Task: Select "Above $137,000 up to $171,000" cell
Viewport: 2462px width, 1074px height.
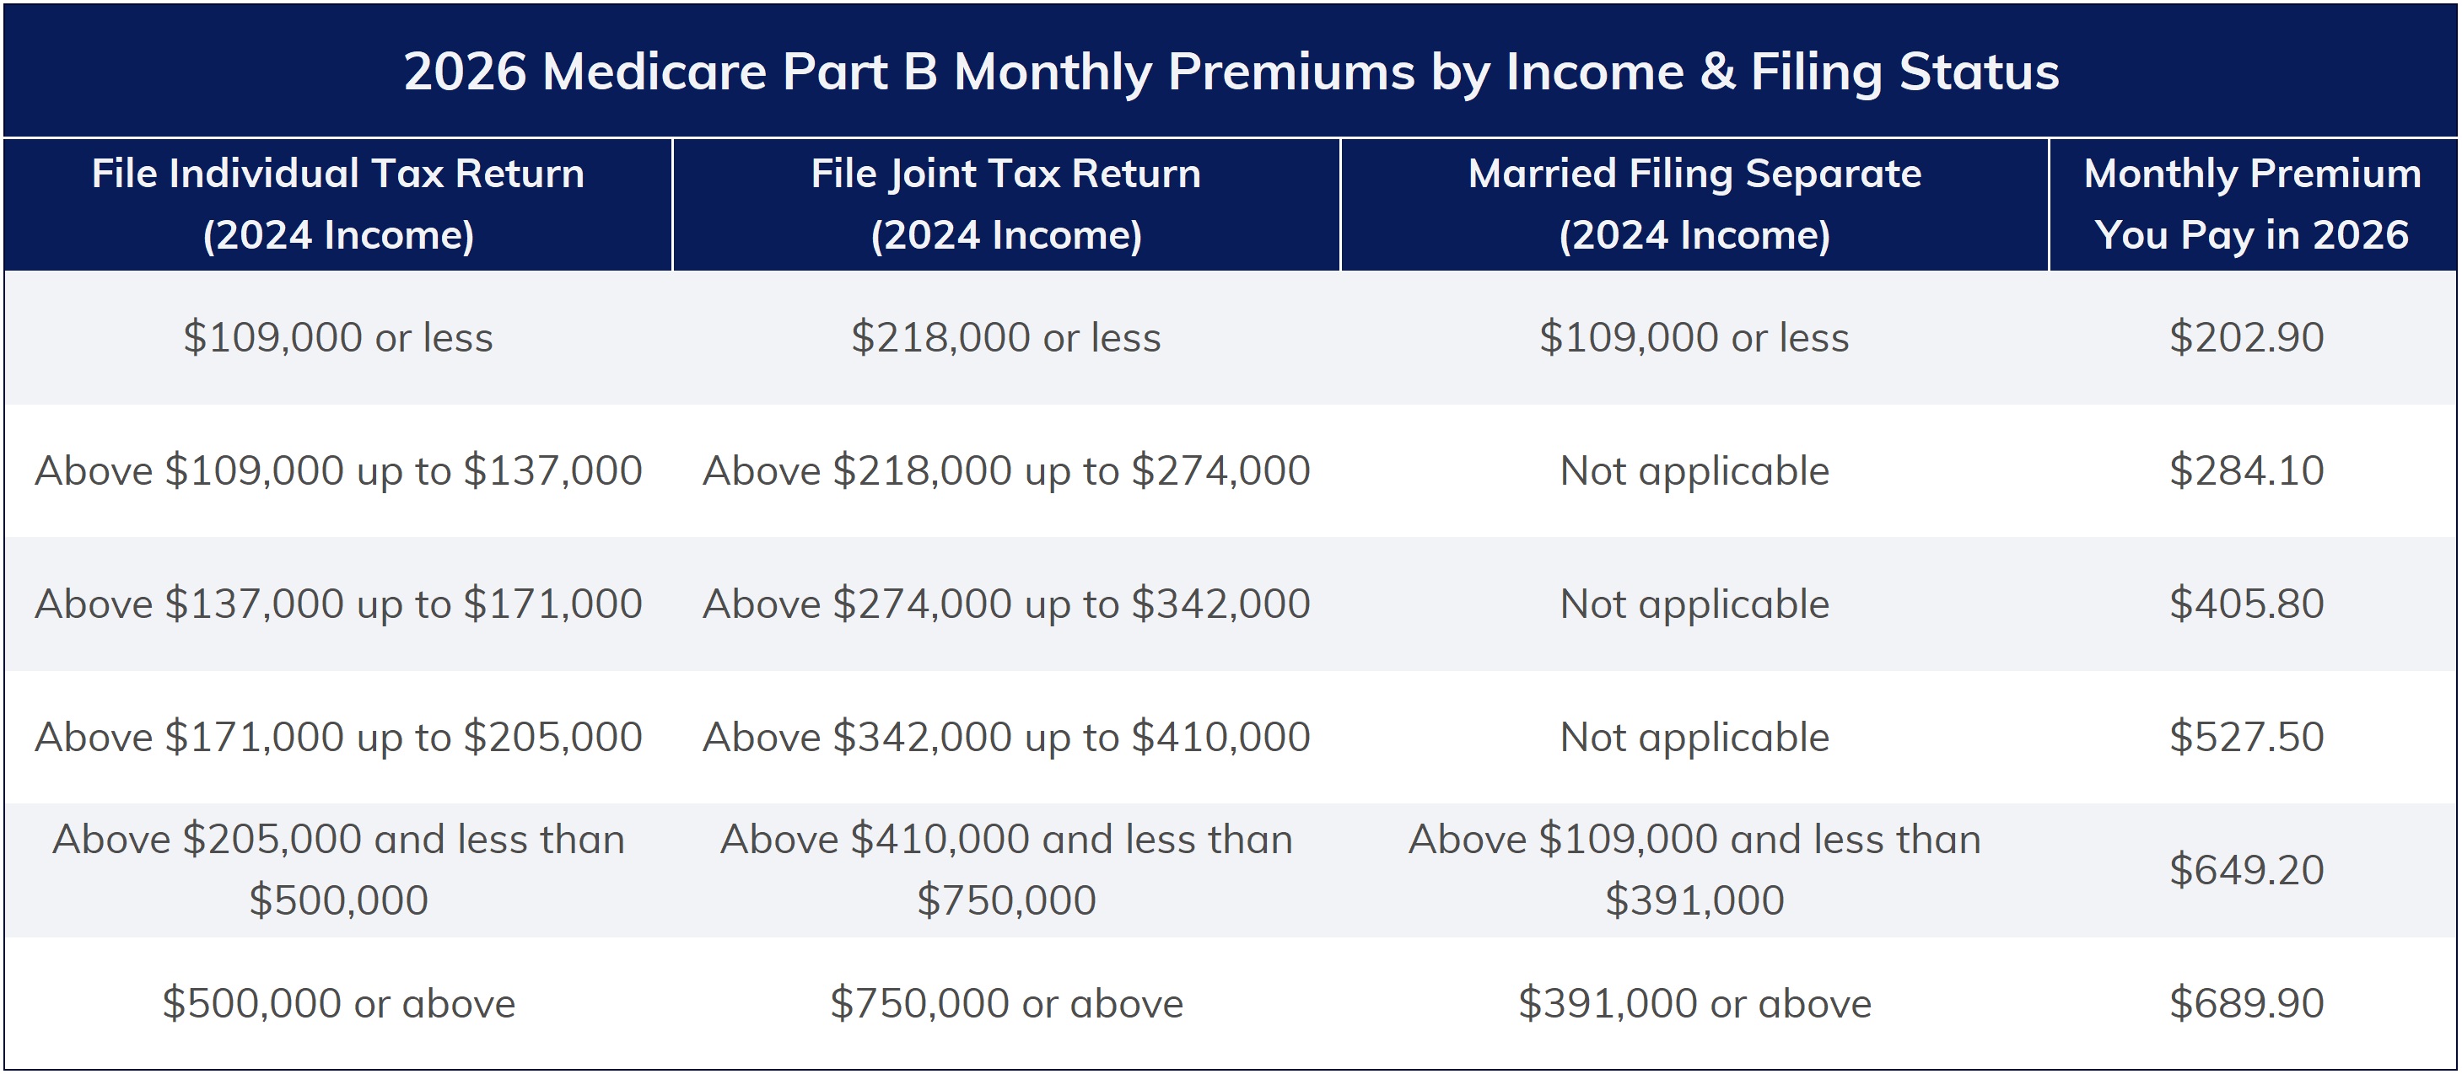Action: [338, 604]
